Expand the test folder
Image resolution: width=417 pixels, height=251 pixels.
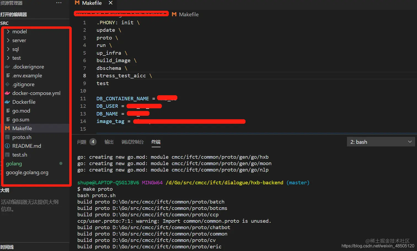(x=17, y=58)
